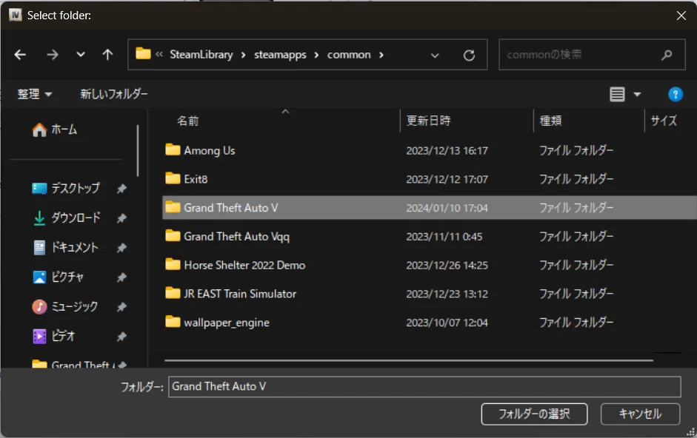Viewport: 697px width, 438px height.
Task: Go up one folder level
Action: pyautogui.click(x=107, y=55)
